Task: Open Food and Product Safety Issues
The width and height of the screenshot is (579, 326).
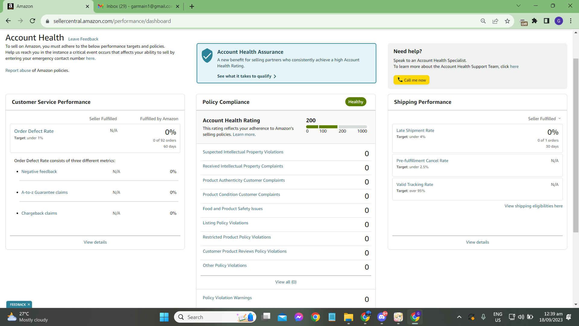Action: tap(233, 209)
